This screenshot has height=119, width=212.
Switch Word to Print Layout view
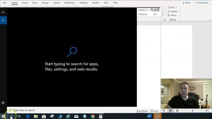171,111
